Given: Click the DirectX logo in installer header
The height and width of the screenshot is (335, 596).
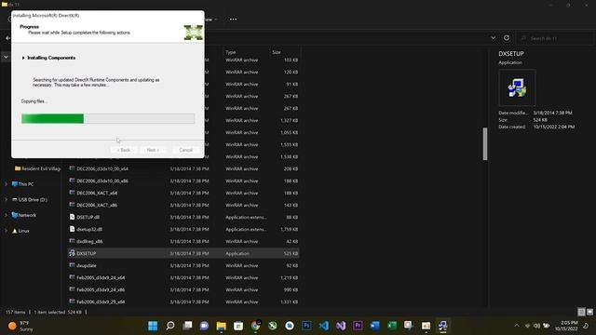Looking at the screenshot, I should 193,33.
